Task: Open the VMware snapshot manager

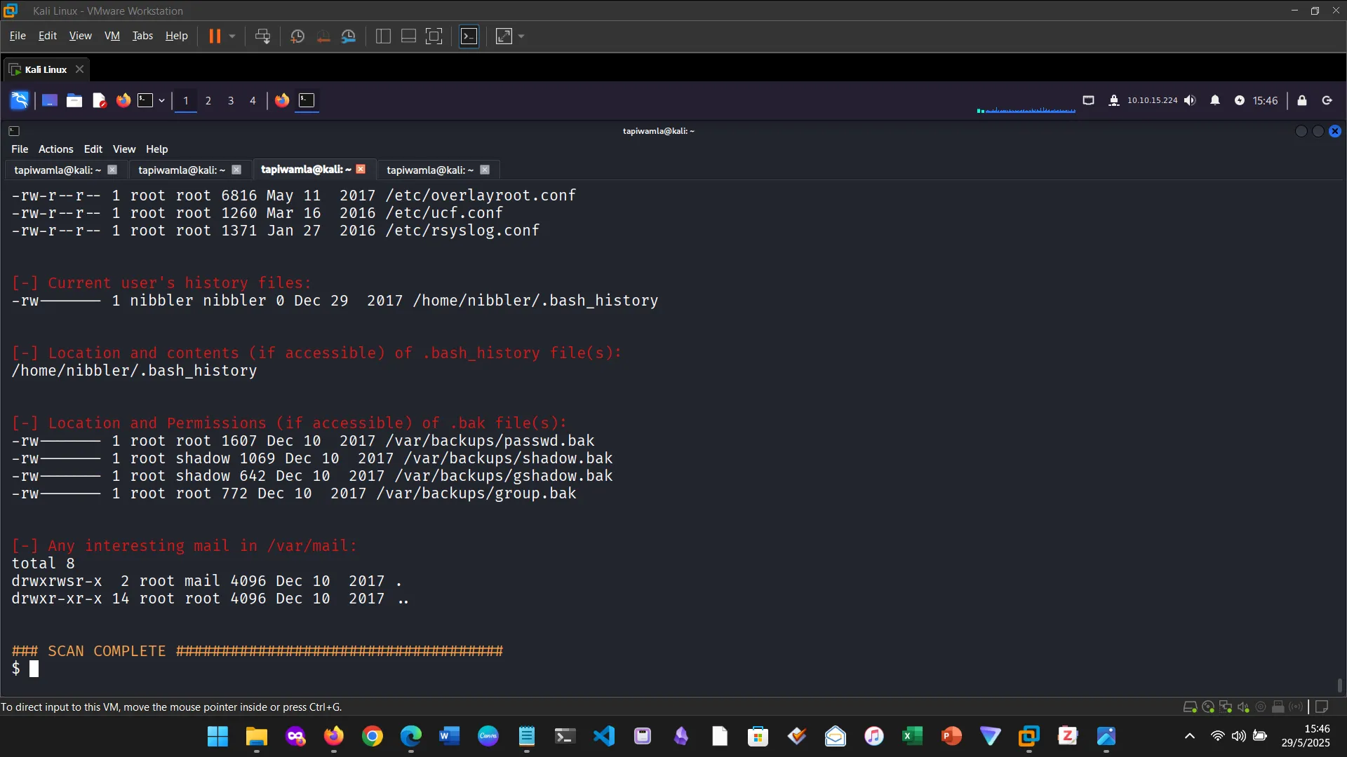Action: tap(349, 36)
